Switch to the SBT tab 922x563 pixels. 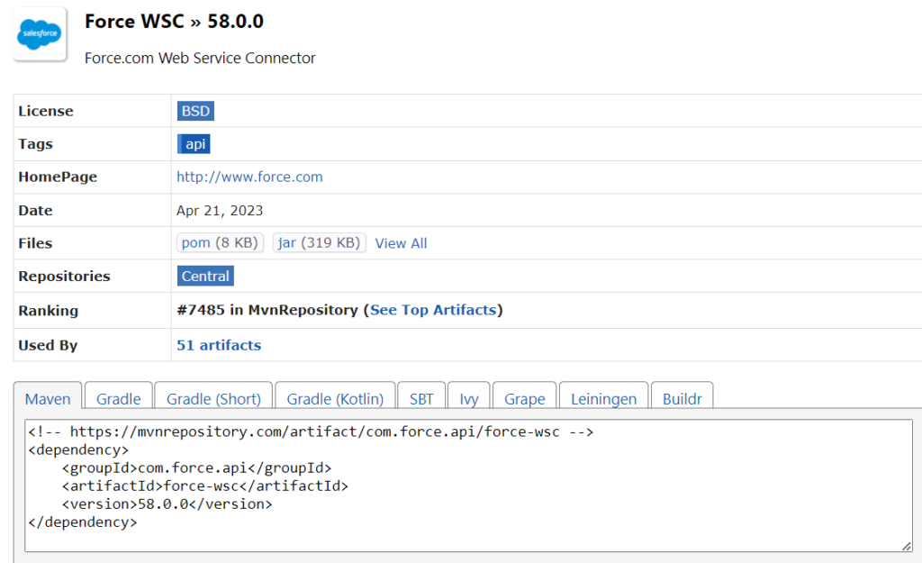point(421,396)
